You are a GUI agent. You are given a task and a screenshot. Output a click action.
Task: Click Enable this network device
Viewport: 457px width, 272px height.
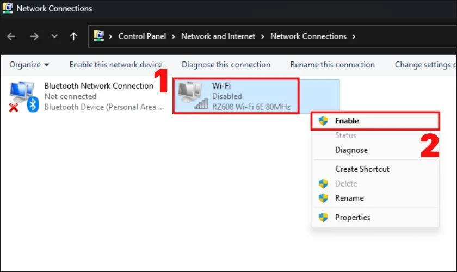coord(115,65)
